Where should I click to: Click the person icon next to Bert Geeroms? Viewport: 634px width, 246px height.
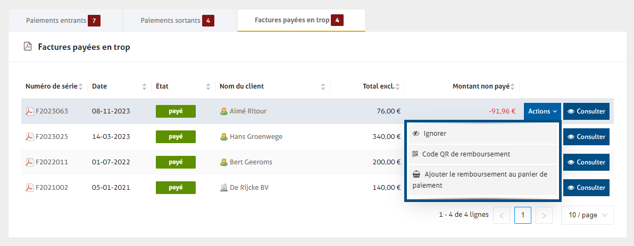pos(224,162)
